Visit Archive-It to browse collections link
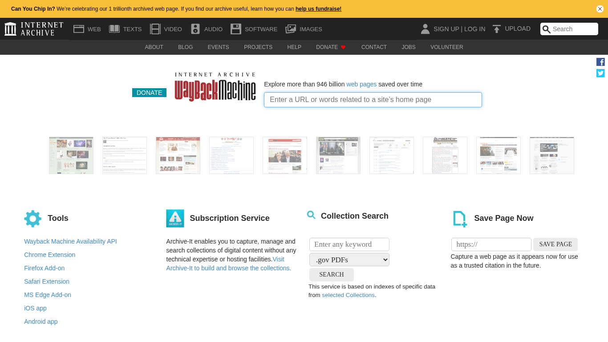This screenshot has height=342, width=608. (x=229, y=268)
